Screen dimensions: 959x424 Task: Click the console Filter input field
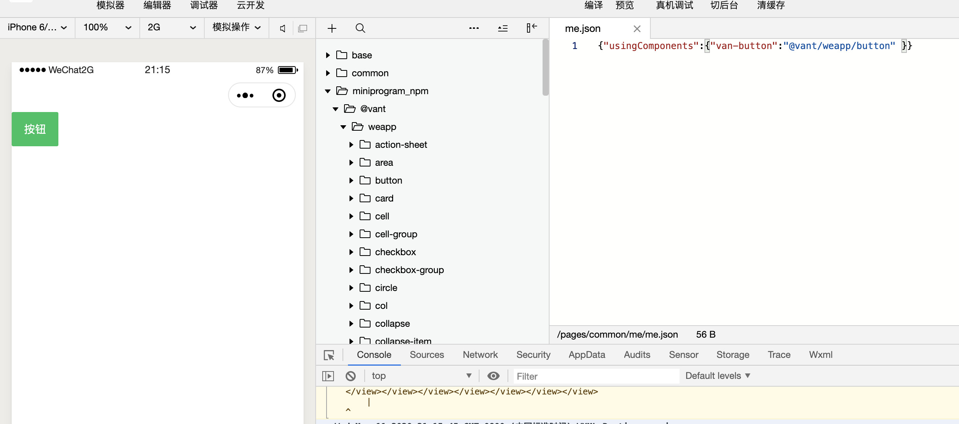tap(595, 376)
